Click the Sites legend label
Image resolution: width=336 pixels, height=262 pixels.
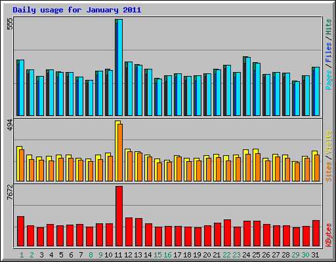[x=328, y=172]
